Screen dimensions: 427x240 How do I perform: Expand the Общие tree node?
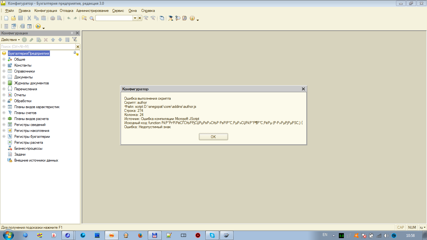[4, 59]
